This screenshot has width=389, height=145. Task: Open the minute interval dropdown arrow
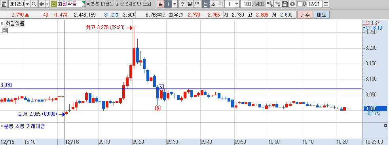pos(237,4)
